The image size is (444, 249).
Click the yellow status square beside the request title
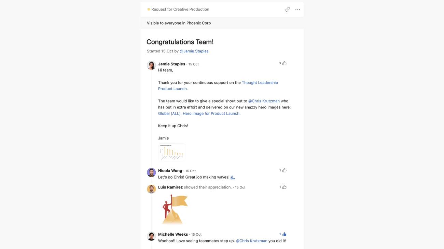click(148, 9)
